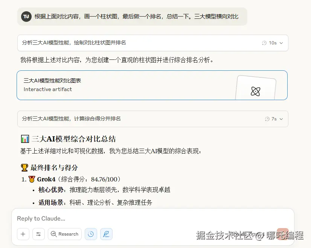Expand the 7s thinking block chevron
The image size is (311, 248).
pyautogui.click(x=281, y=119)
